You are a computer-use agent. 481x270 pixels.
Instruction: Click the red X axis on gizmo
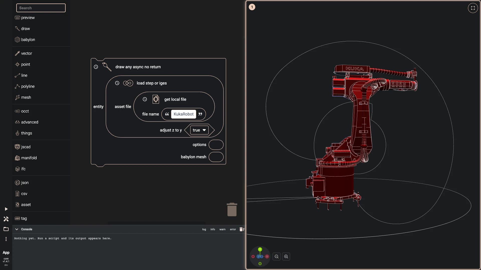pos(267,256)
